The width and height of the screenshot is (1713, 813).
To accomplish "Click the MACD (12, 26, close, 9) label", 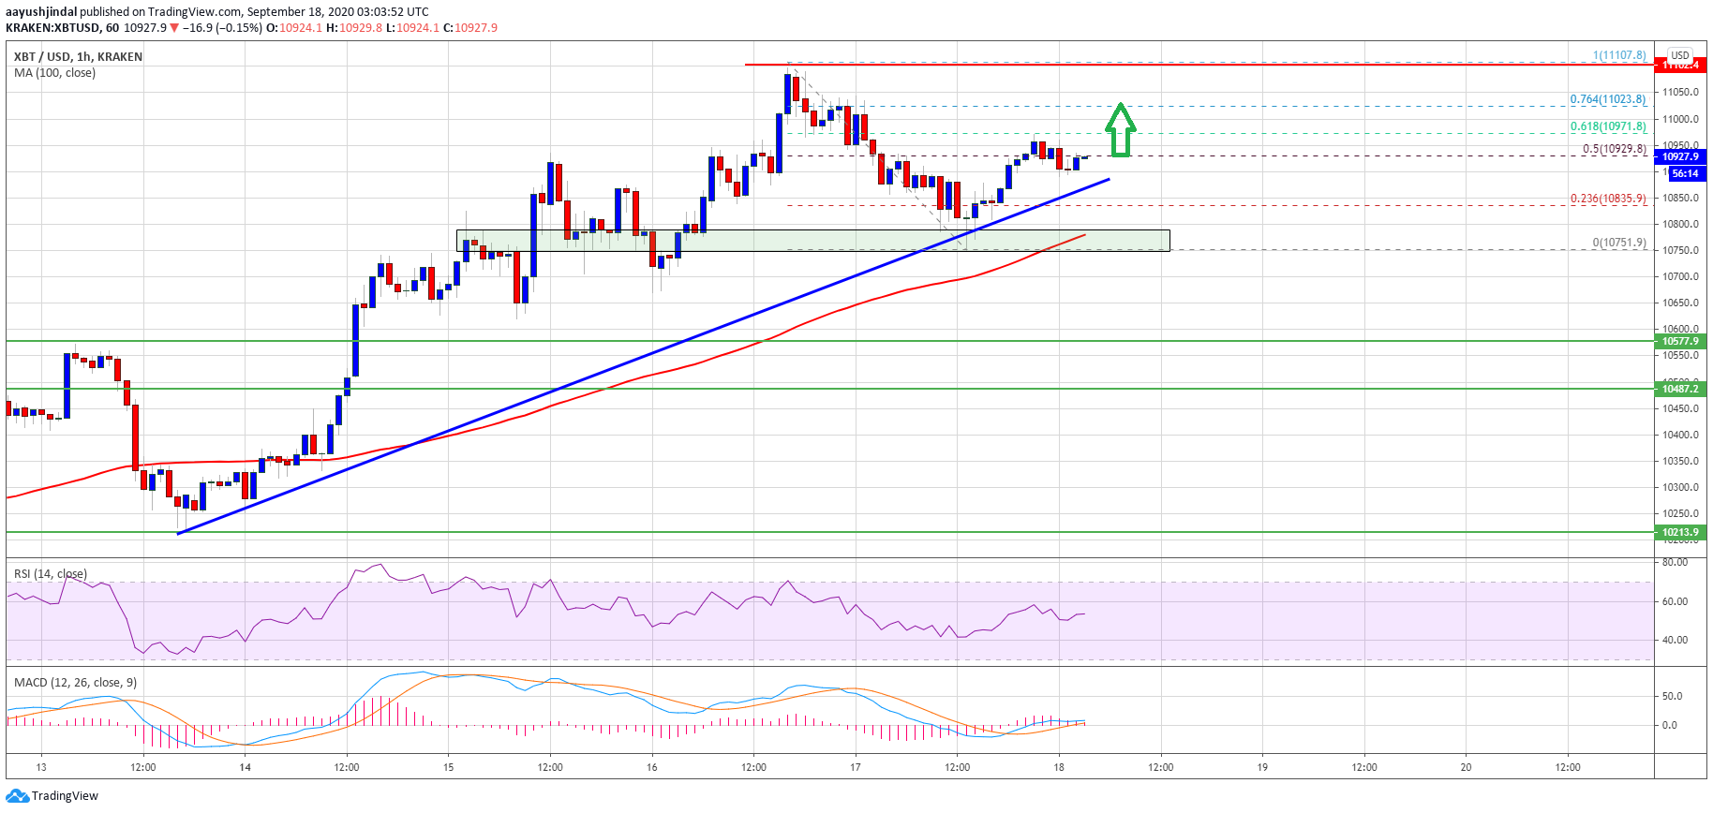I will point(75,683).
